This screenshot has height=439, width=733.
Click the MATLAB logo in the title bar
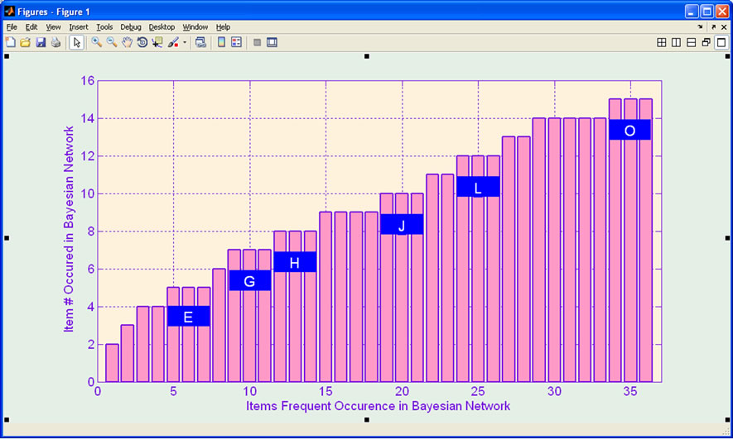point(9,12)
